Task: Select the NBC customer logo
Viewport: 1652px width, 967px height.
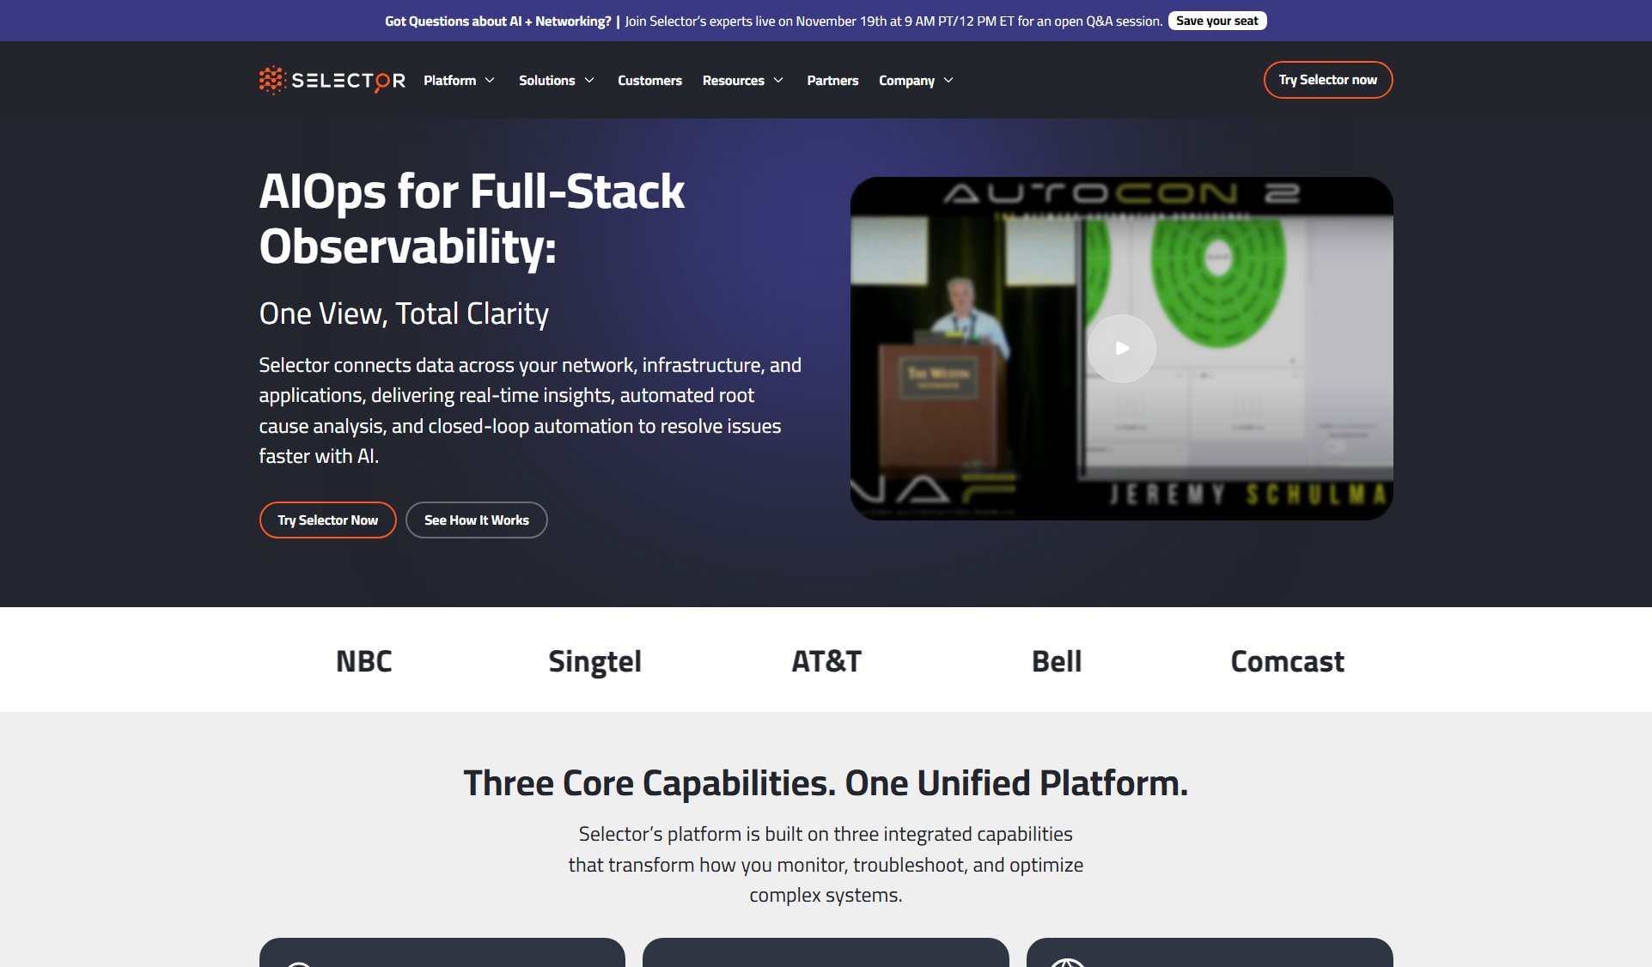Action: coord(363,660)
